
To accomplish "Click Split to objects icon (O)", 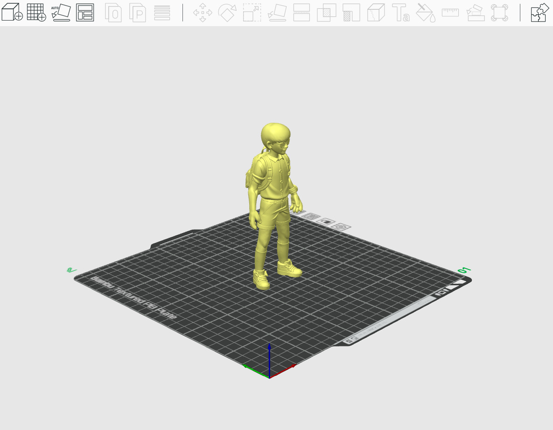I will [113, 13].
